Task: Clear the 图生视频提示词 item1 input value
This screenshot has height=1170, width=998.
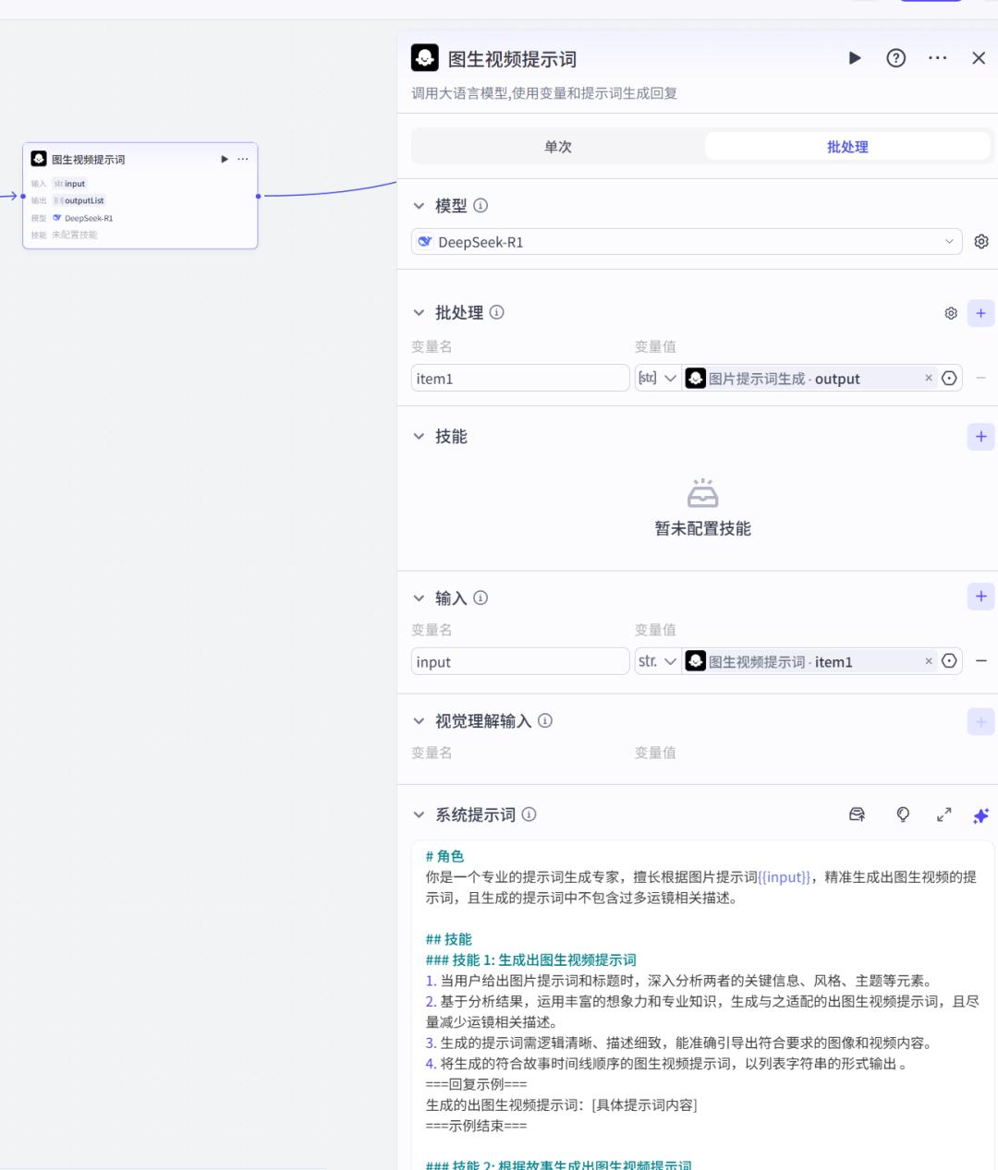Action: 928,661
